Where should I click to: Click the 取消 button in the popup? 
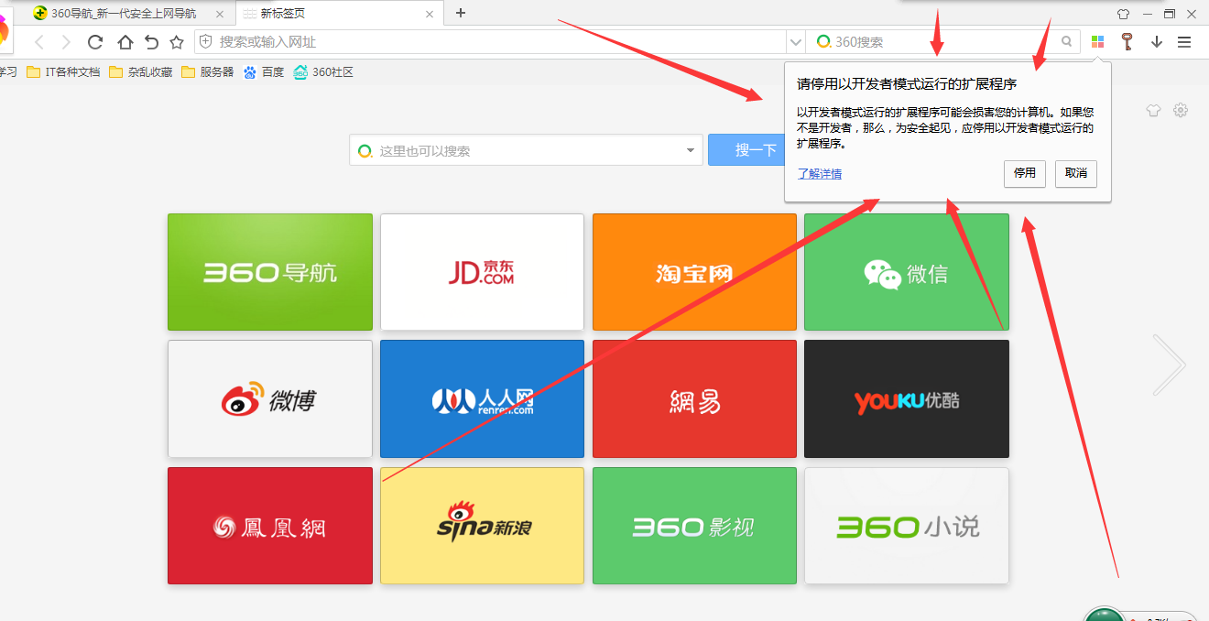click(1076, 172)
